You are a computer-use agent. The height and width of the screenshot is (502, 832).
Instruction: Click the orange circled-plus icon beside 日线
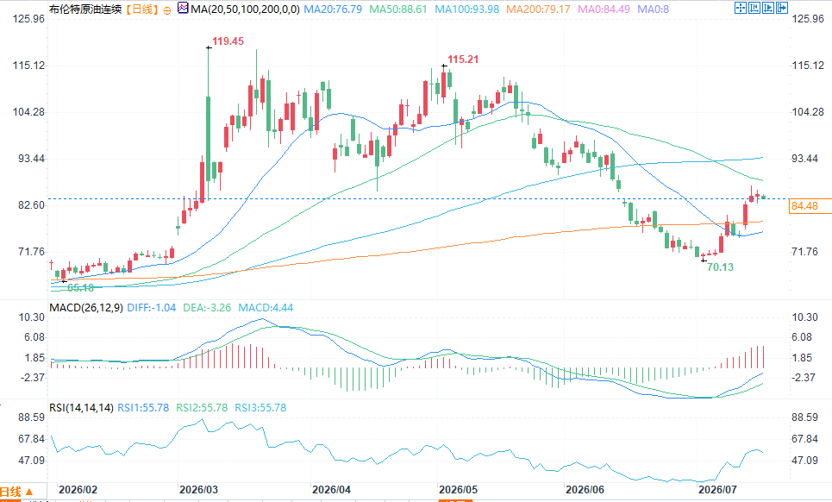click(167, 10)
